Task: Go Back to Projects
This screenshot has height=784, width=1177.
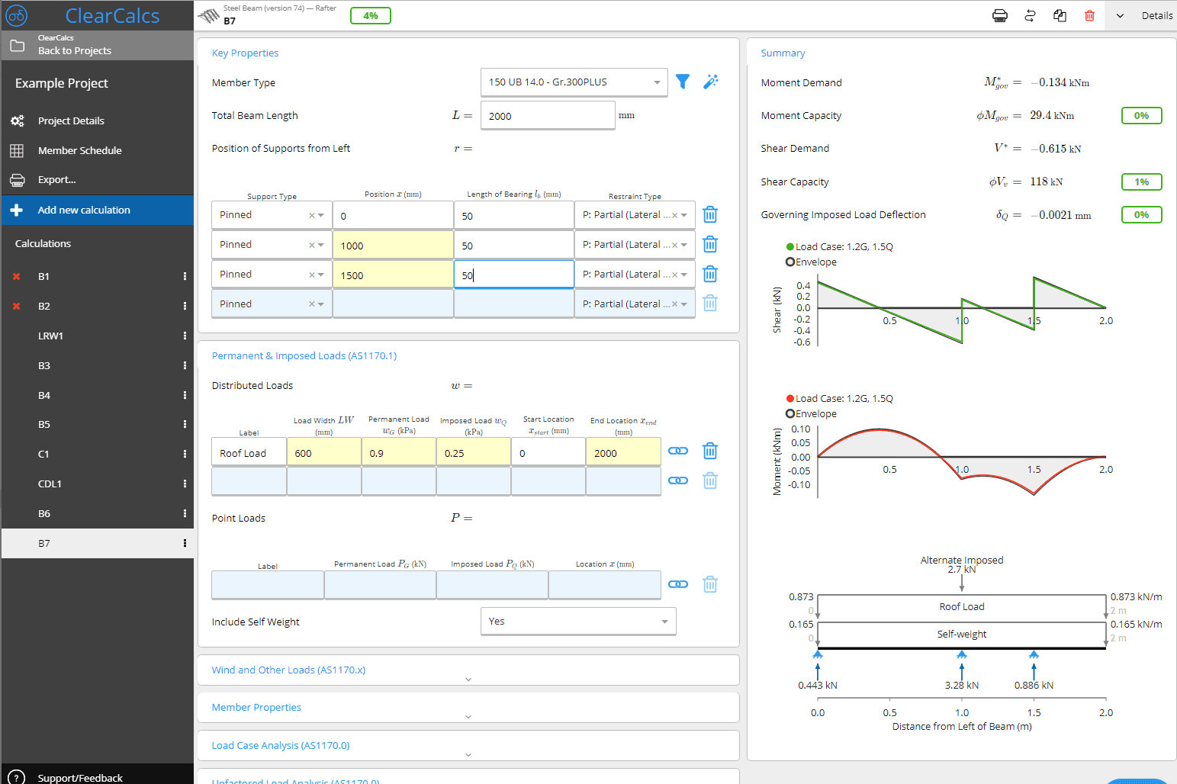Action: coord(74,50)
